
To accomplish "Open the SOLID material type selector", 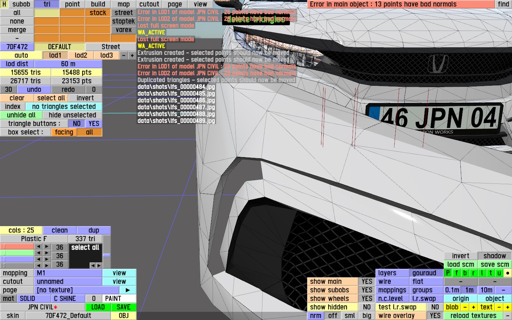I will click(x=34, y=299).
